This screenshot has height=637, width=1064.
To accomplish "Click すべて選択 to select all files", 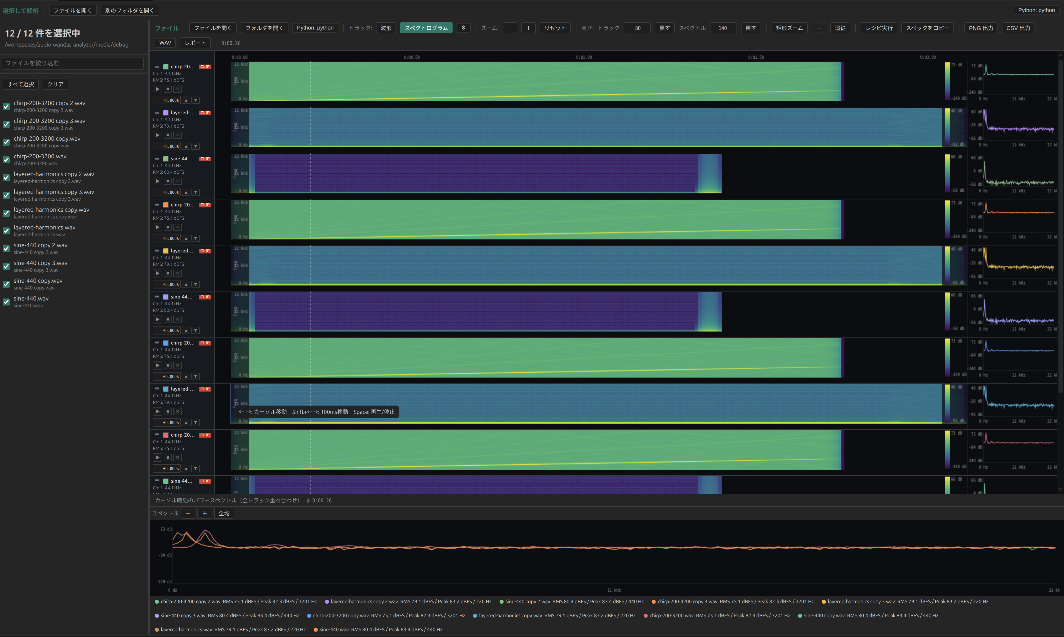I will [x=21, y=84].
